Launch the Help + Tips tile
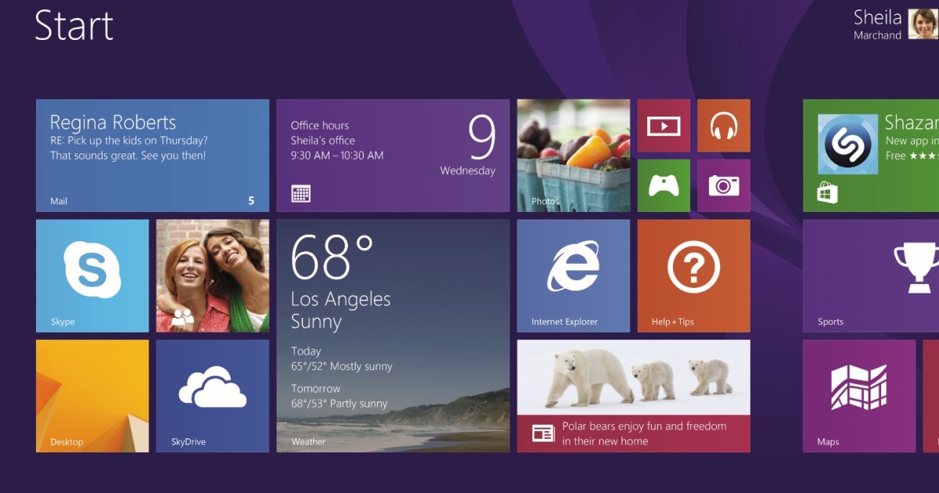This screenshot has width=939, height=493. 693,275
